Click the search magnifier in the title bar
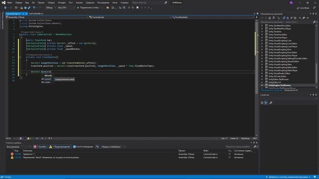Screen dimensions: 319x179 165,2
